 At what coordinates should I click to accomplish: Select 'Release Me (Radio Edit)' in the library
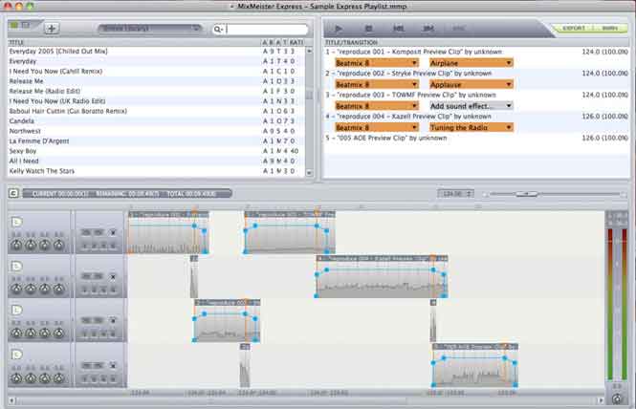point(156,91)
